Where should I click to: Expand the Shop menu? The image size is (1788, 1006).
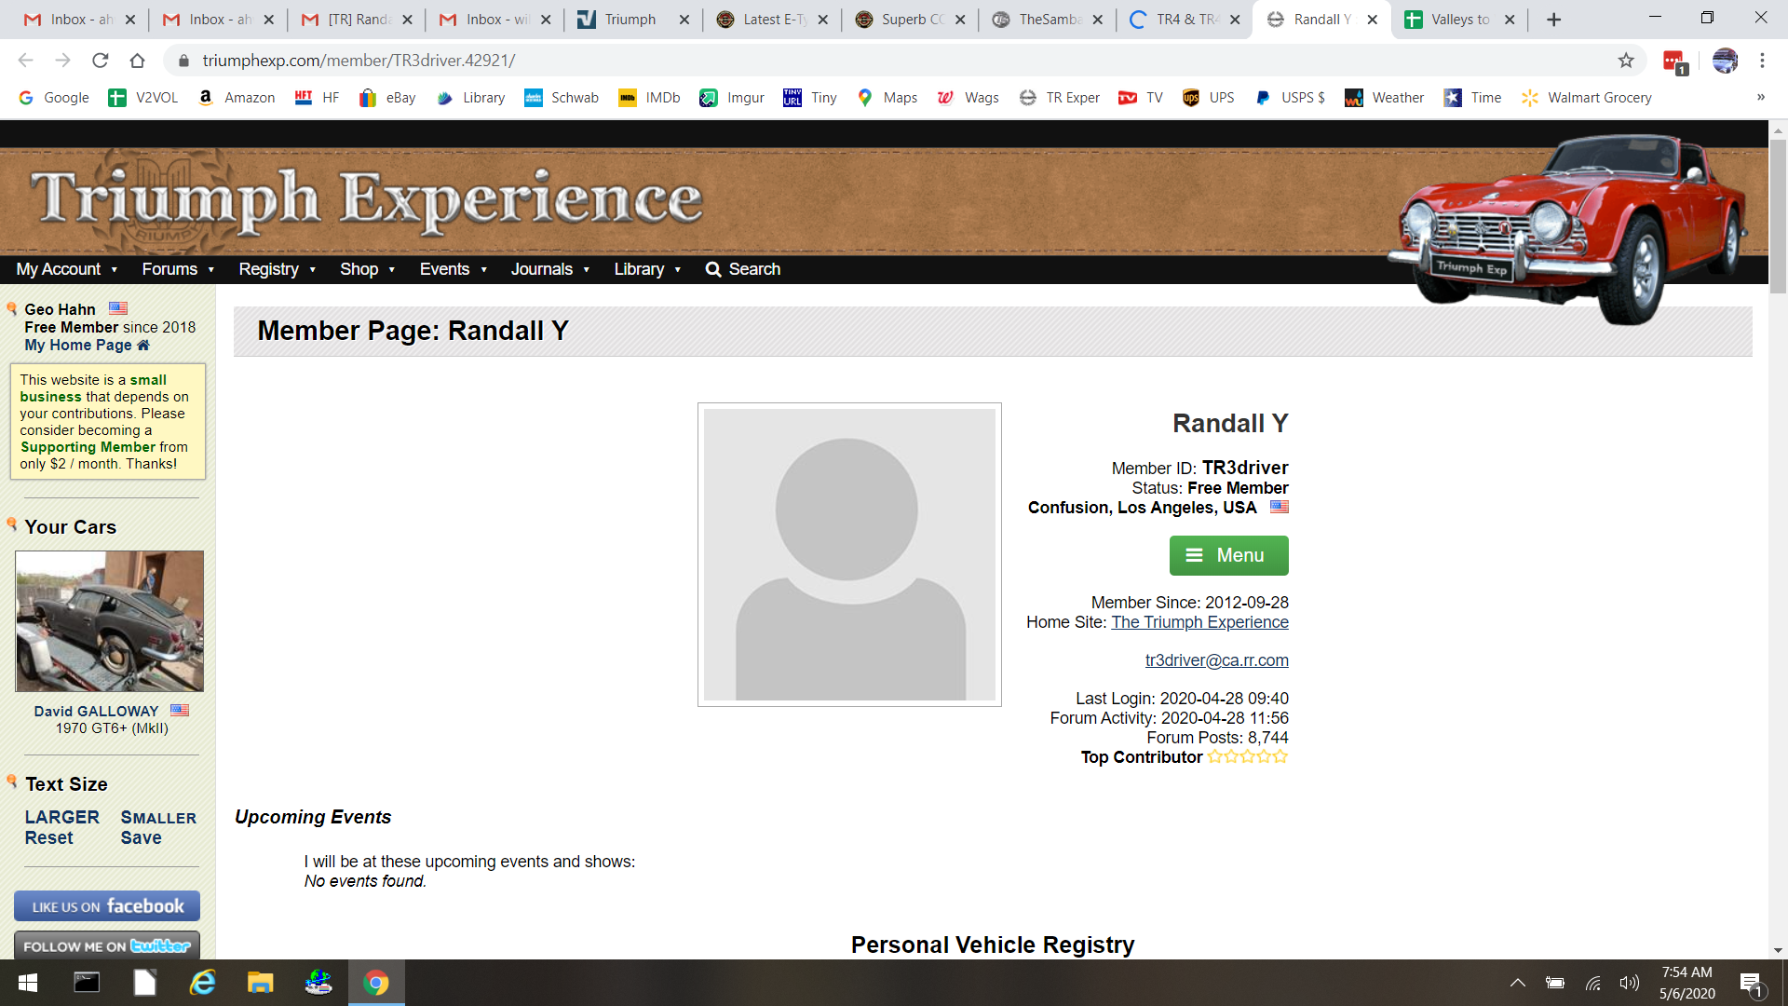point(368,269)
